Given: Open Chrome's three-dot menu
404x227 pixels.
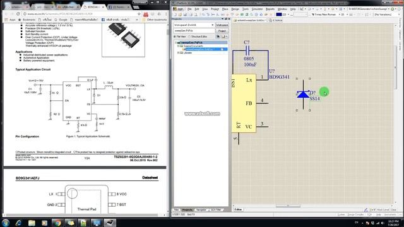Looking at the screenshot, I should (165, 14).
